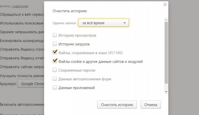Screen dimensions: 199x115
Task: Click the dialog's vertical scrollbar thumb
Action: click(x=166, y=53)
